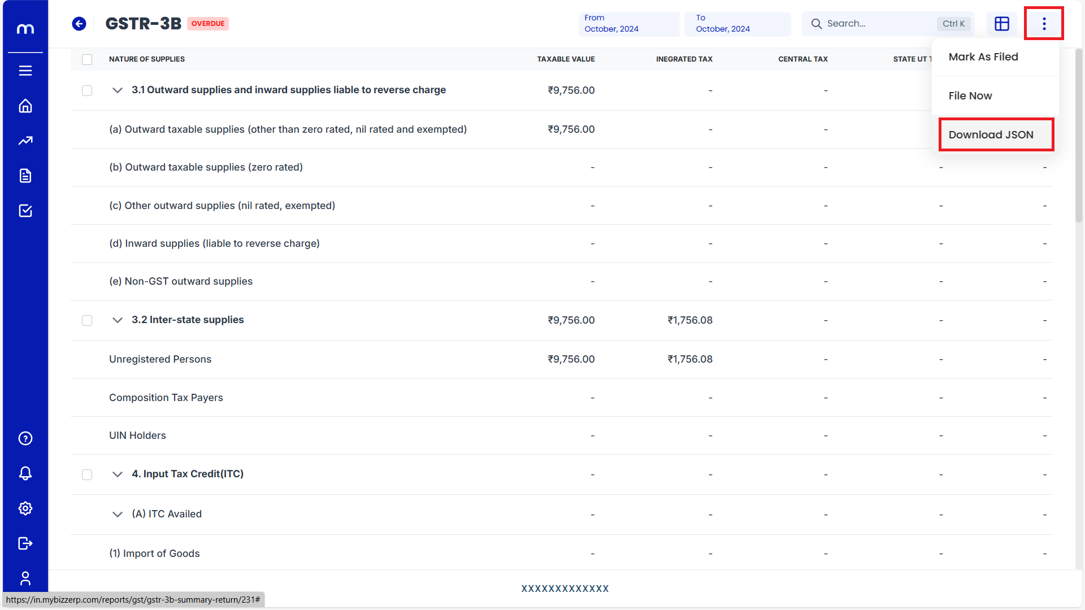1085x610 pixels.
Task: Tick checkbox for 3.1 Outward supplies row
Action: pos(87,90)
